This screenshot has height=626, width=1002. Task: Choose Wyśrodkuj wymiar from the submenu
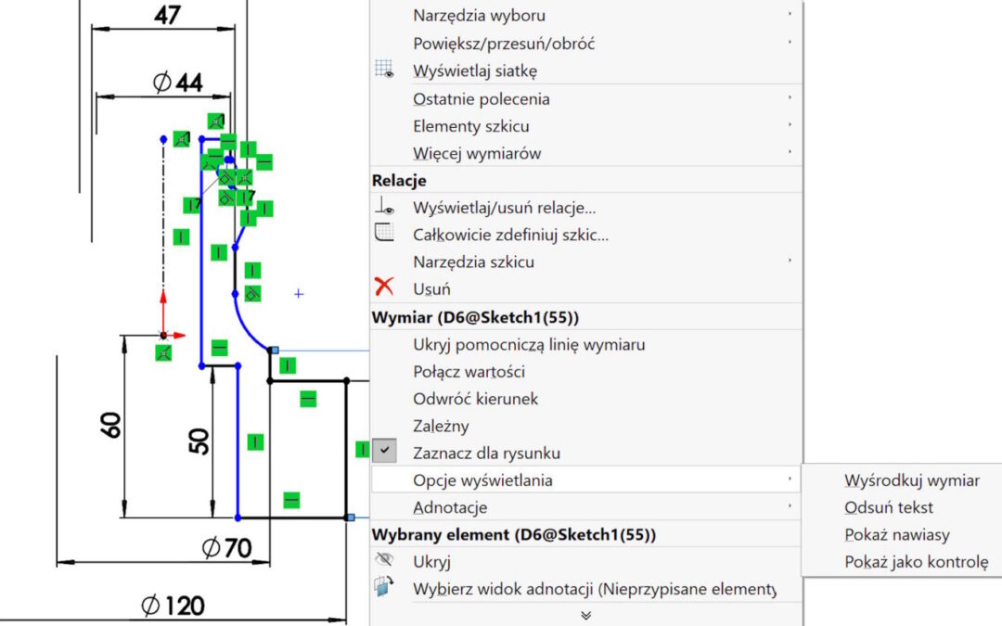point(911,480)
